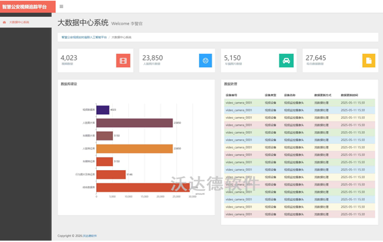This screenshot has width=383, height=242.
Task: Click the 数据更新时间 column header
Action: (x=349, y=95)
